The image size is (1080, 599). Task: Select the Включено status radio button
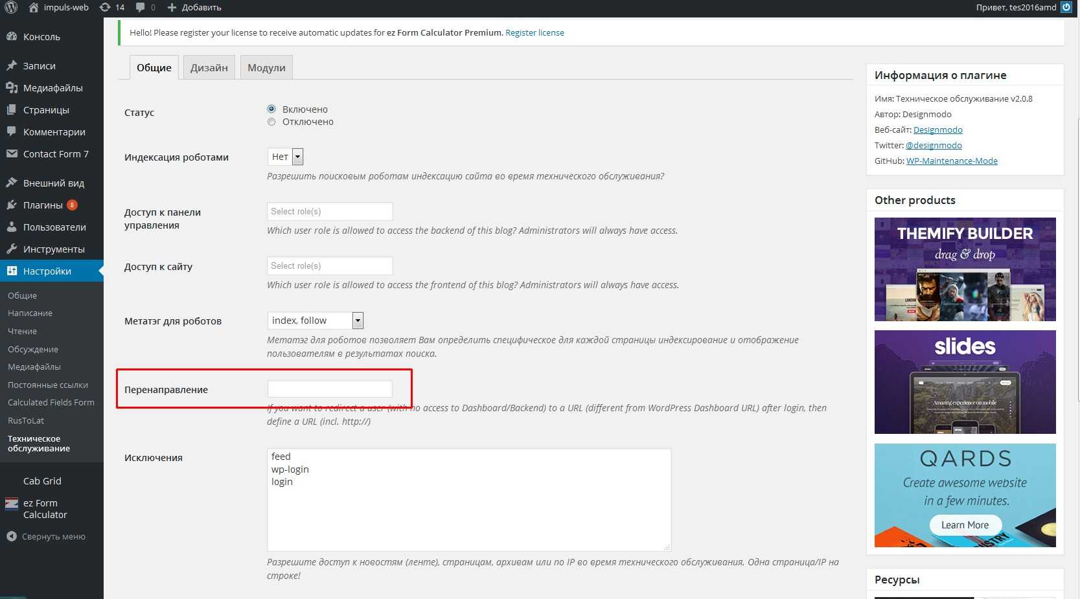tap(271, 109)
